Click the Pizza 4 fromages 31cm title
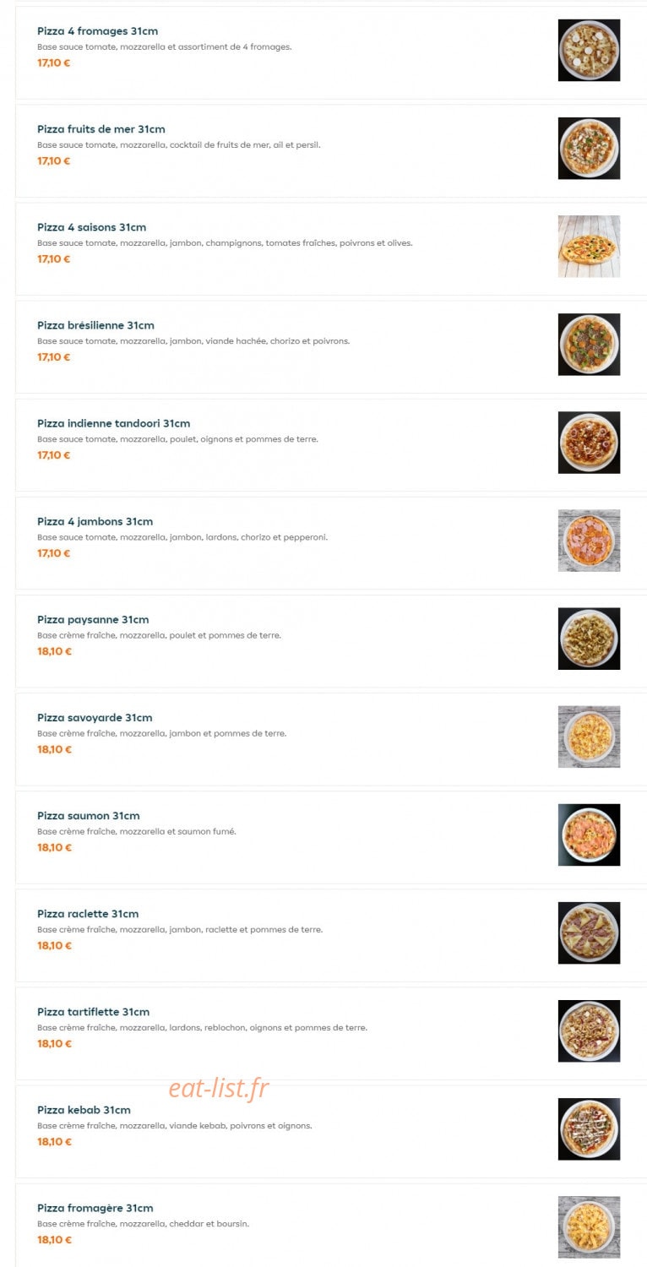 (97, 31)
